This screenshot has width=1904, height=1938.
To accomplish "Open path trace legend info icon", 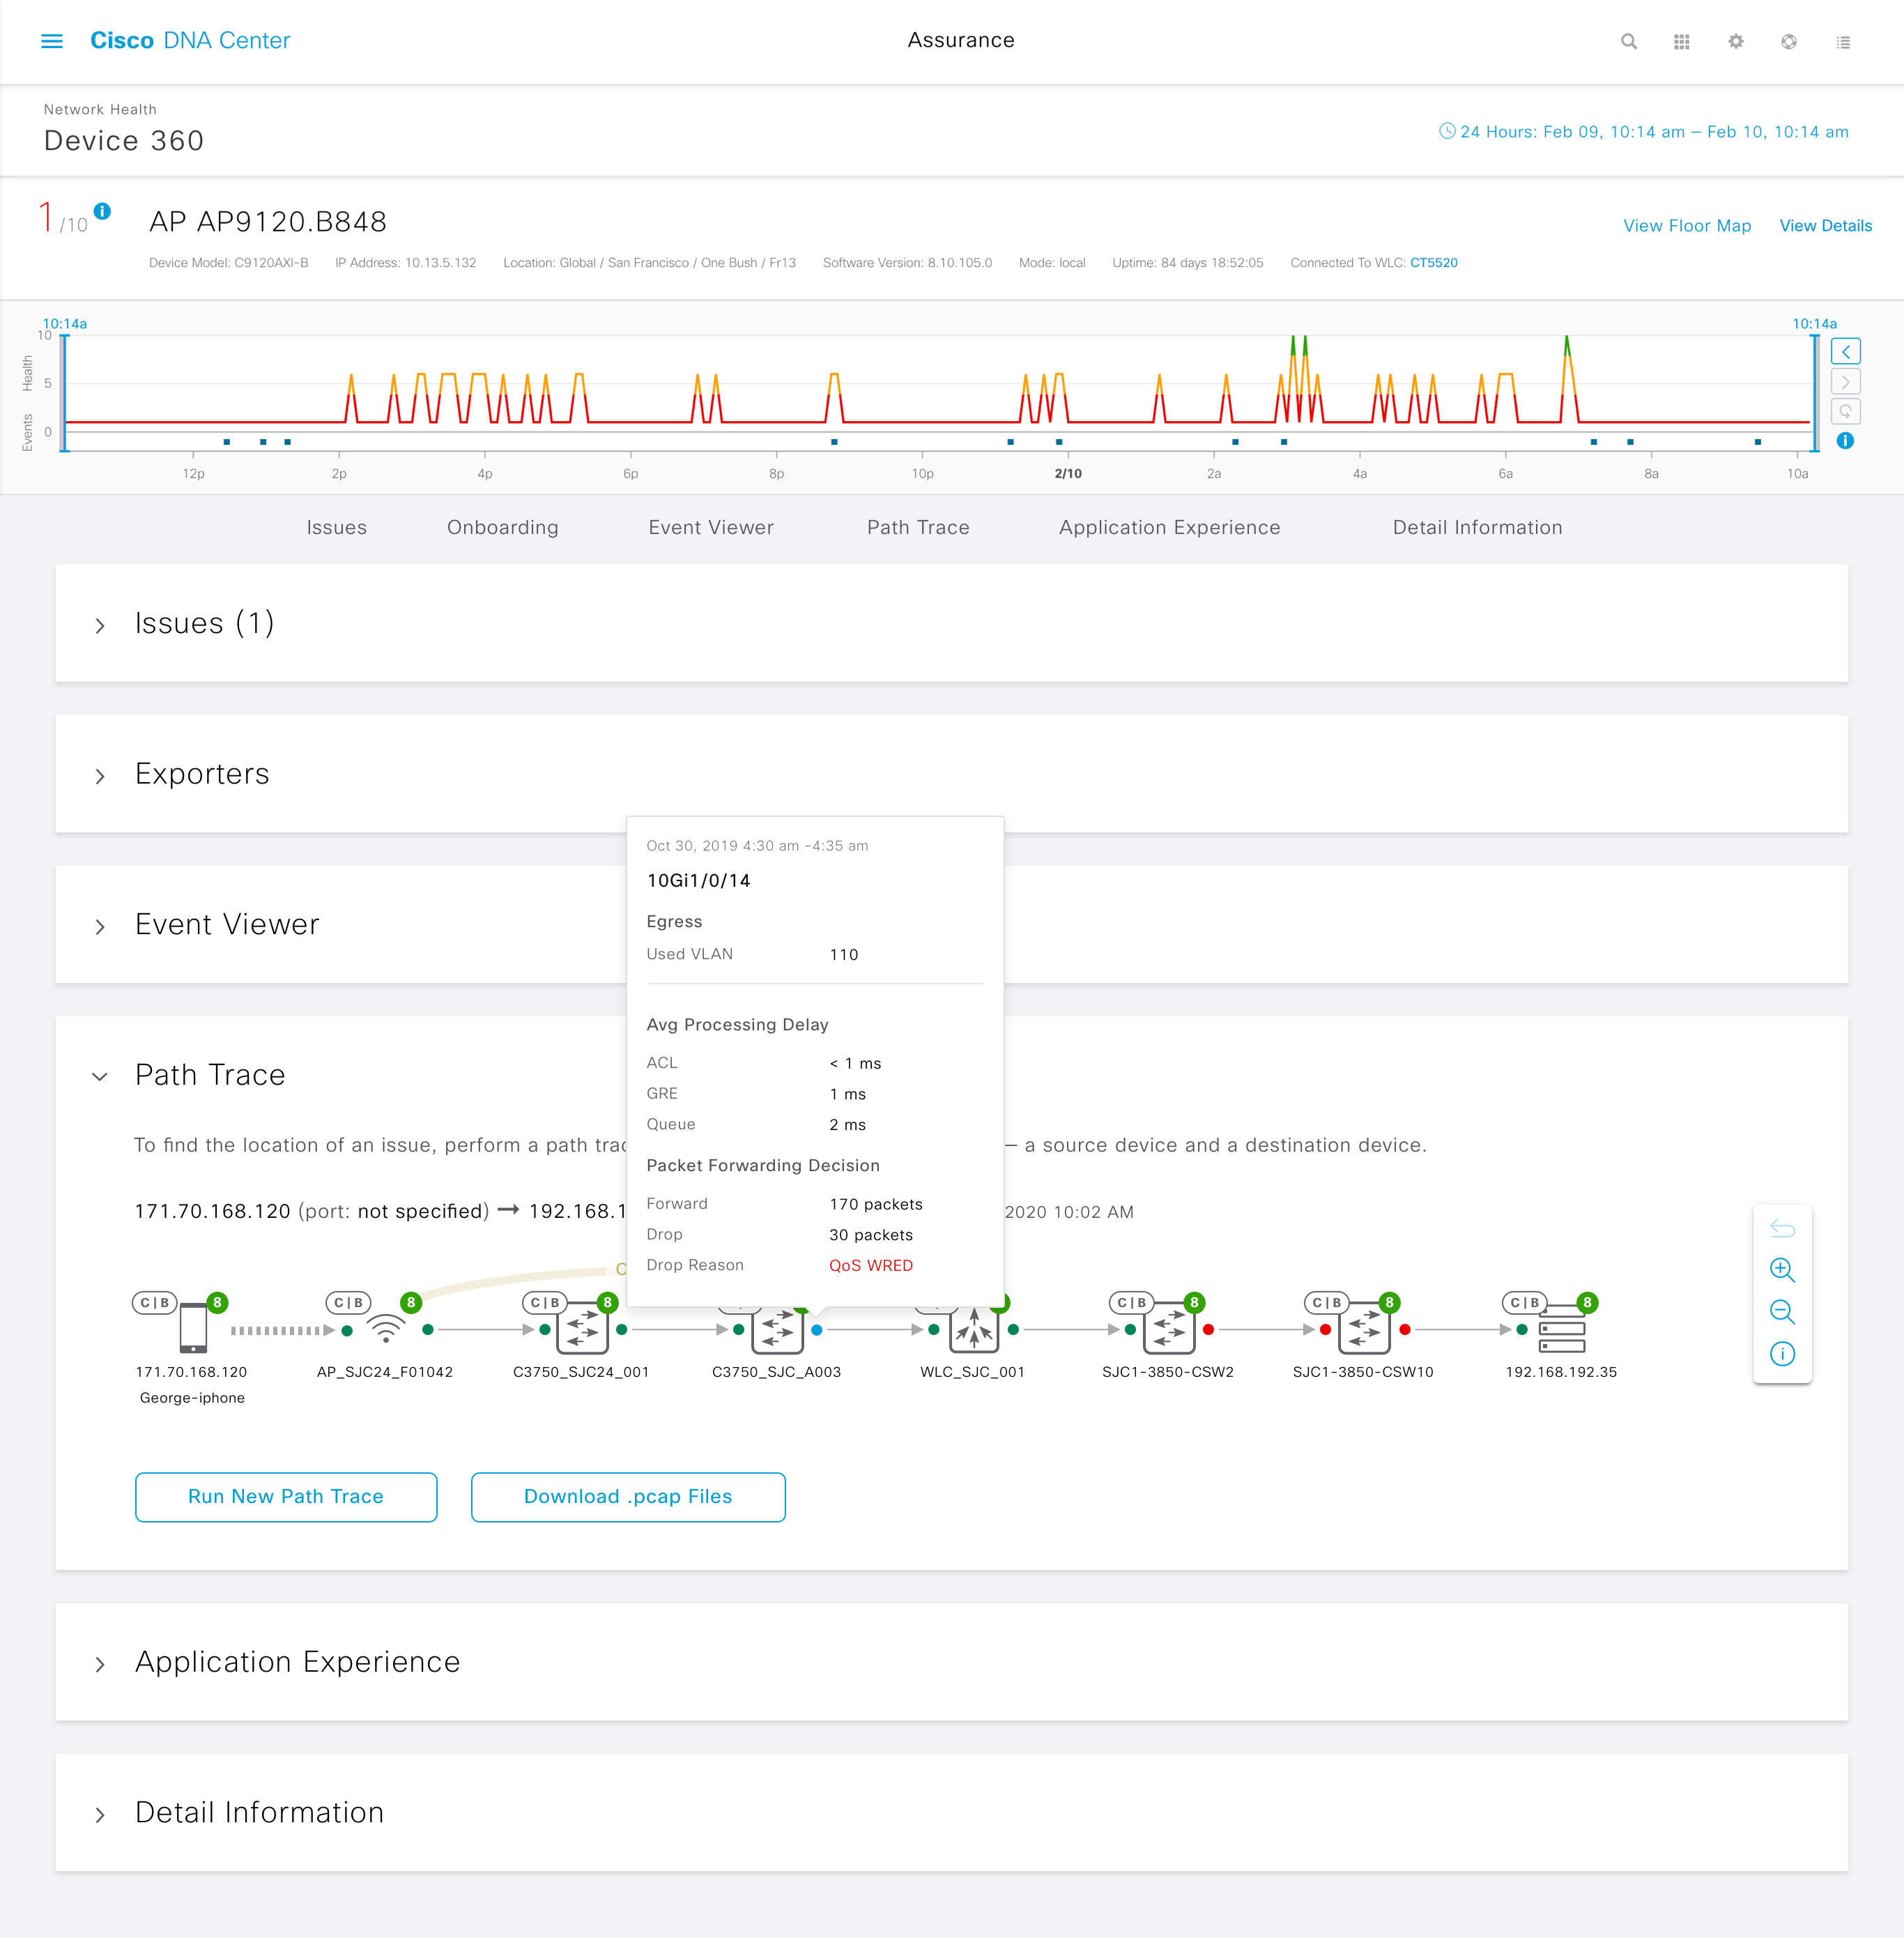I will tap(1782, 1354).
